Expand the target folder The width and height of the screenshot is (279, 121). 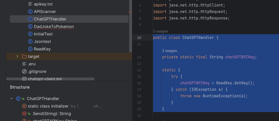(x=17, y=56)
